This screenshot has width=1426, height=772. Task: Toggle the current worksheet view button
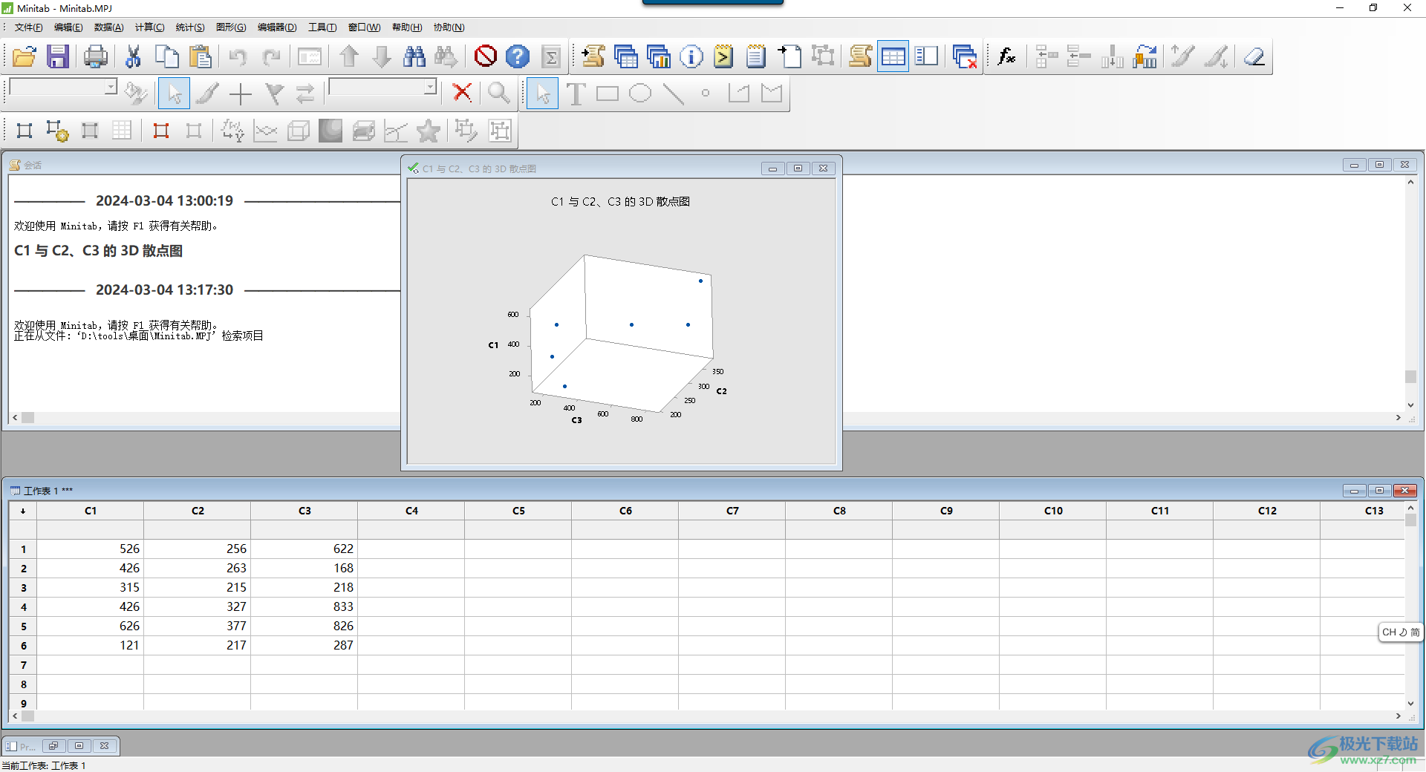tap(893, 56)
